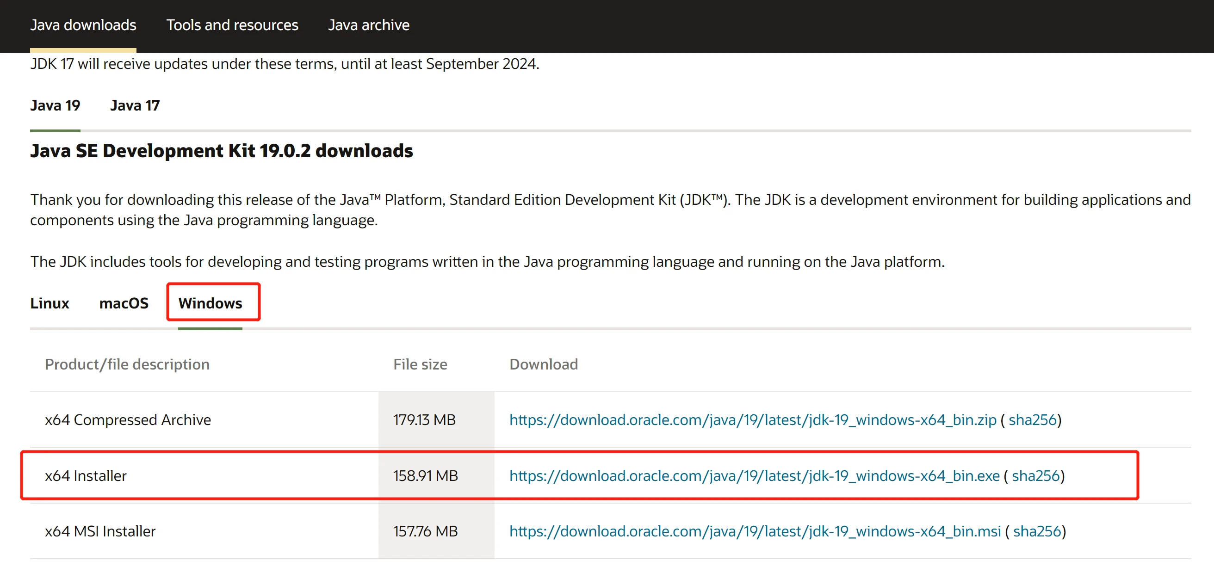The height and width of the screenshot is (585, 1214).
Task: Download jdk-19_windows-x64_bin.msi link
Action: [x=755, y=531]
